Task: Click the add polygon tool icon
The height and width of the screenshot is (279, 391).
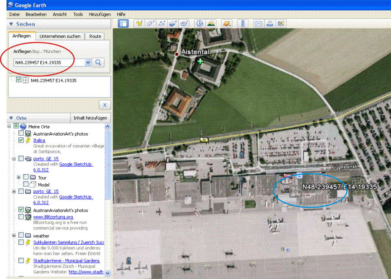Action: pos(151,24)
